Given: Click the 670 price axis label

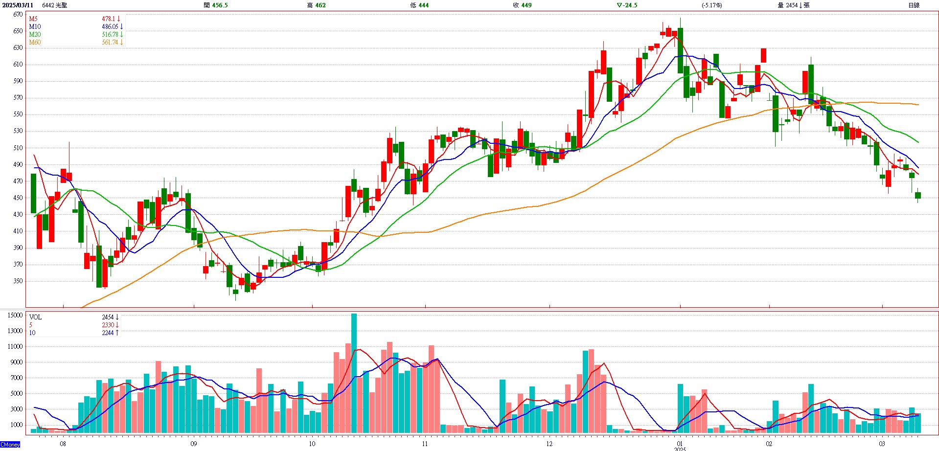Looking at the screenshot, I should click(x=18, y=15).
